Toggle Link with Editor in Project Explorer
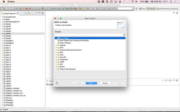The height and width of the screenshot is (112, 180). (x=29, y=13)
